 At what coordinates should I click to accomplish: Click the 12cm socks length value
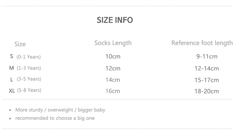coord(113,68)
